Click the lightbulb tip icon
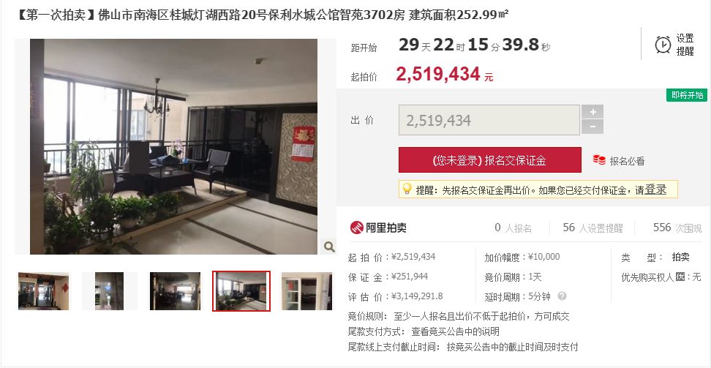The height and width of the screenshot is (368, 711). 407,189
